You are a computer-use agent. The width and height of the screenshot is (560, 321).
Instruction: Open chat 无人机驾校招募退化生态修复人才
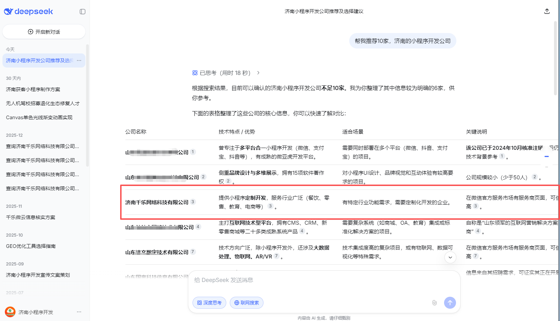(43, 103)
